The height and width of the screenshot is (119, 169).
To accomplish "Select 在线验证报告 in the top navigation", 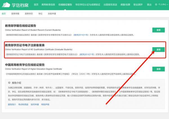I will 65,5.
